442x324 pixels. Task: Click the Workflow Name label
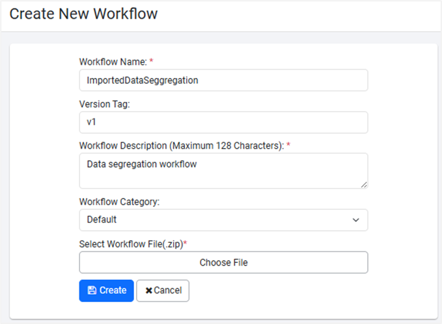[113, 62]
